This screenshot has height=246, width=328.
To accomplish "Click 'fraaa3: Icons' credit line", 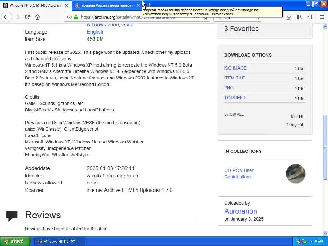I will (x=38, y=135).
